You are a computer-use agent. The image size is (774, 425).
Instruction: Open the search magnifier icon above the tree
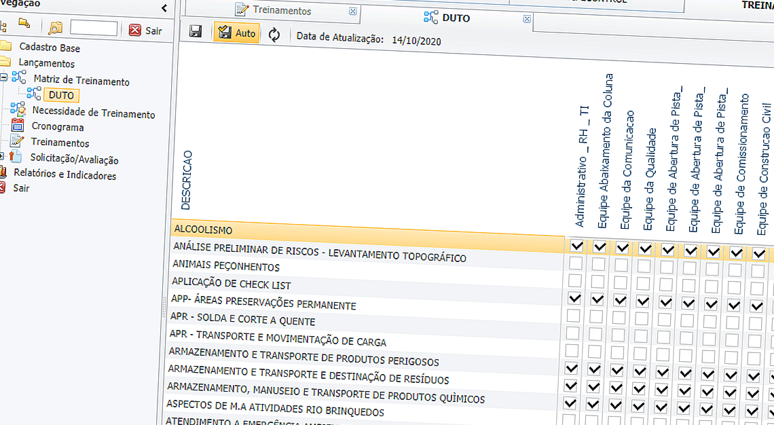click(x=55, y=27)
